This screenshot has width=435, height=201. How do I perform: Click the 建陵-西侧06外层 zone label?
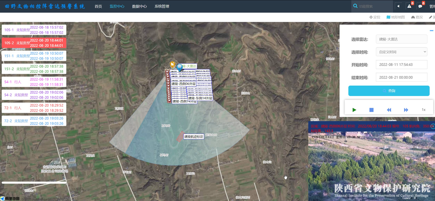coord(183,84)
